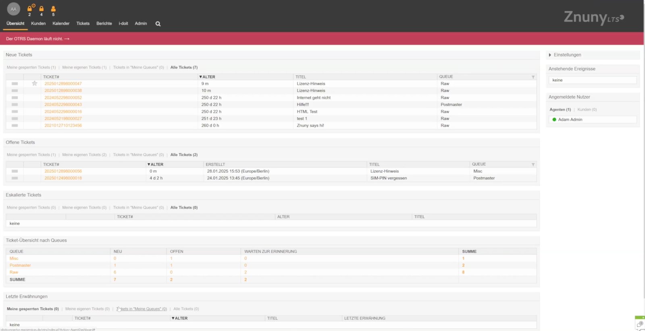
Task: Click the flag icon of ticket 2025012898000056
Action: [x=15, y=171]
